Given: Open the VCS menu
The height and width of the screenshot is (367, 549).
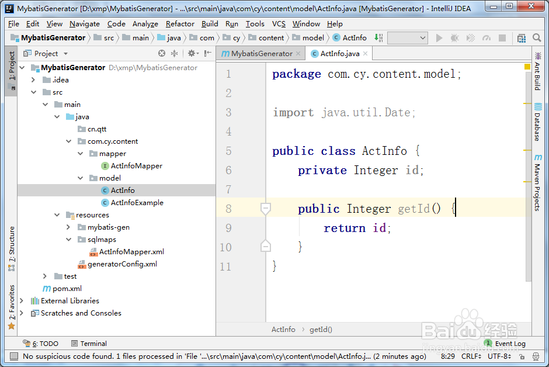Looking at the screenshot, I should [x=279, y=24].
